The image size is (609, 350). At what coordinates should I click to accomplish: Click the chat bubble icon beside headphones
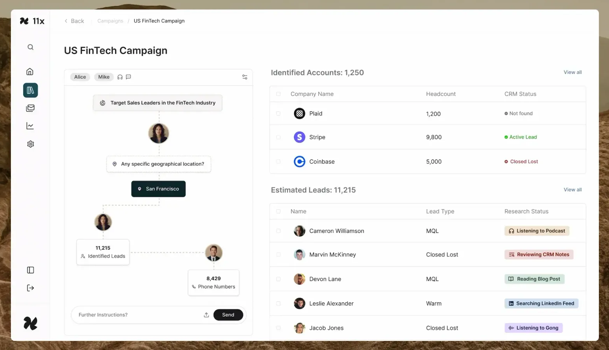click(x=128, y=77)
